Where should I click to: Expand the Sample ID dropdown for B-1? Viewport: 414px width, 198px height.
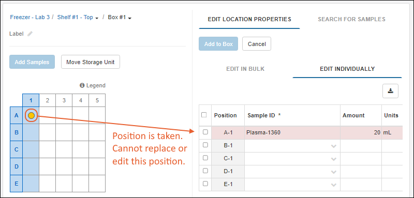pyautogui.click(x=334, y=146)
